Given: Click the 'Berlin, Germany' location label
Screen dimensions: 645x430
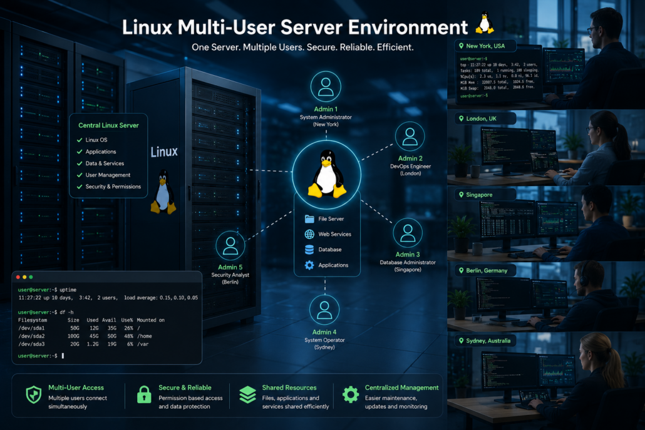Looking at the screenshot, I should (487, 271).
